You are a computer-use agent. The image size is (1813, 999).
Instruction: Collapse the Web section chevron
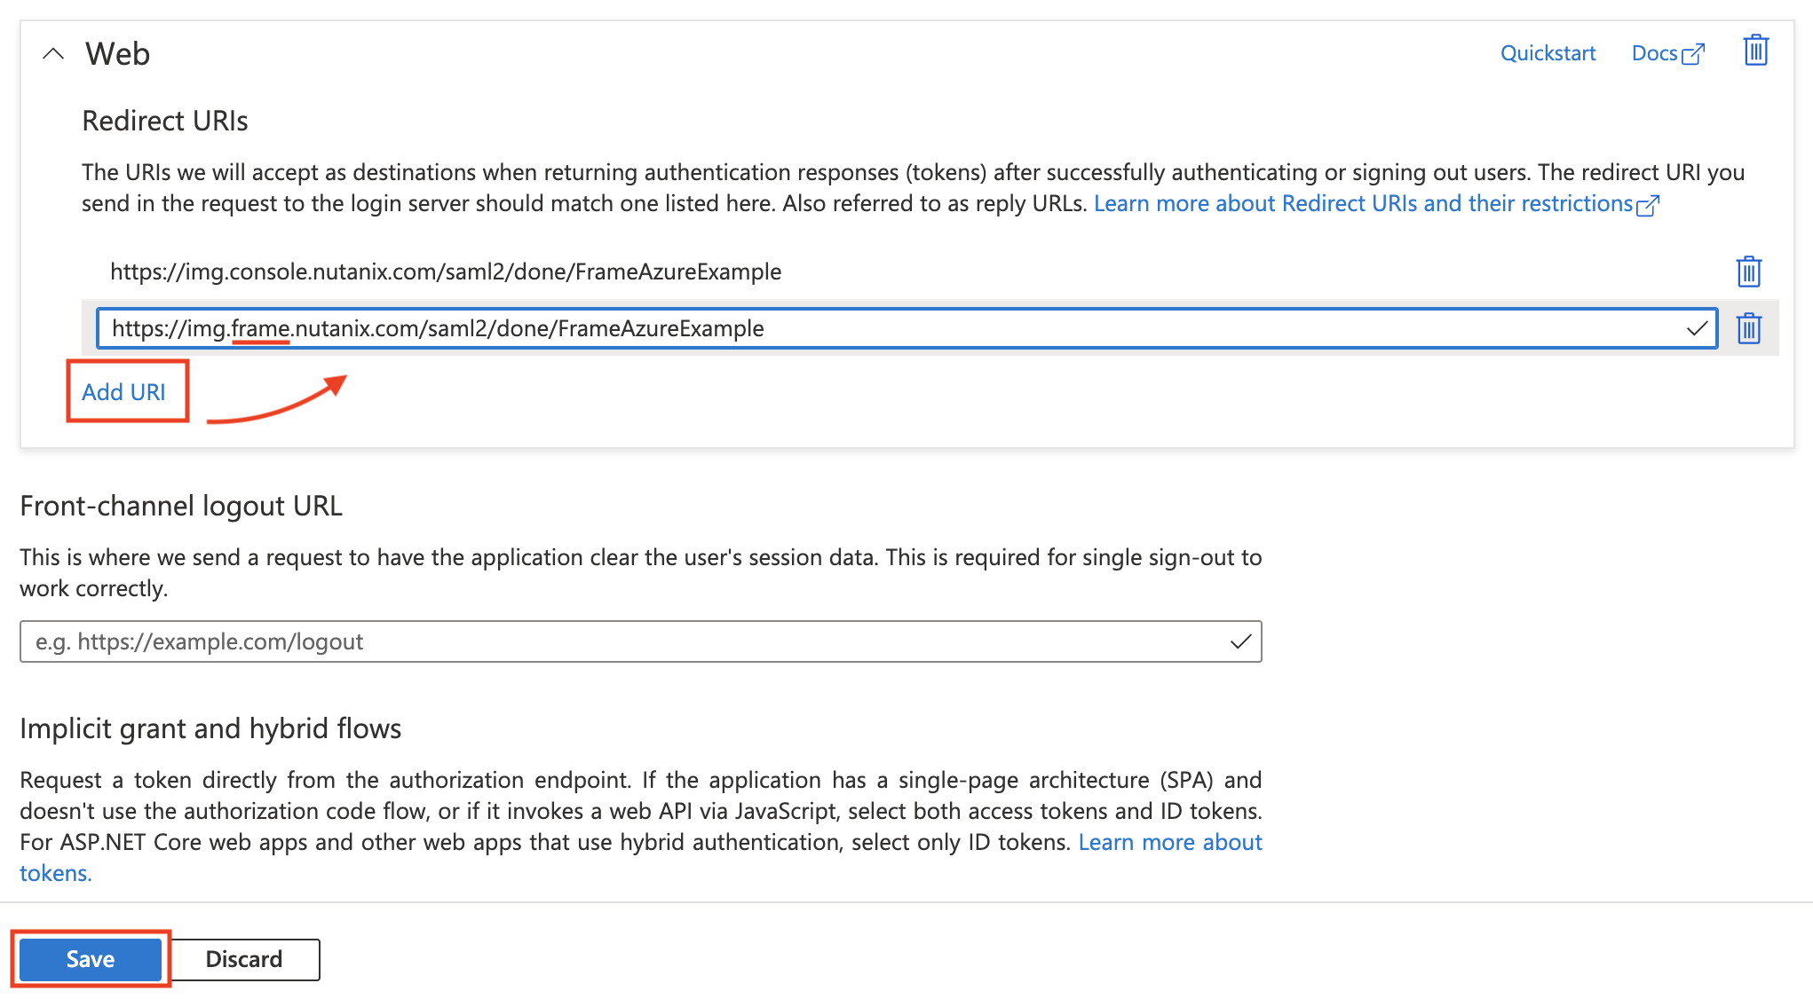pyautogui.click(x=53, y=54)
